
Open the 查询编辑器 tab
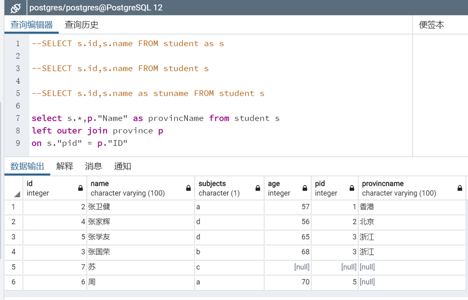(x=32, y=25)
